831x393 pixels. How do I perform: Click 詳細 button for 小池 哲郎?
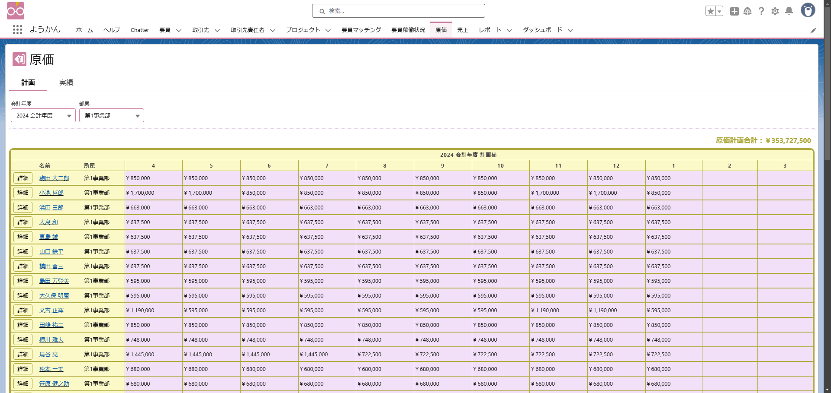click(x=23, y=193)
